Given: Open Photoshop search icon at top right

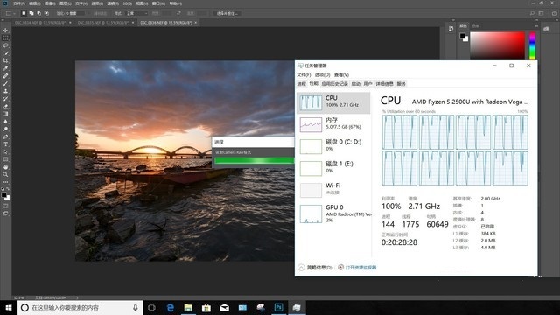Looking at the screenshot, I should pos(532,13).
